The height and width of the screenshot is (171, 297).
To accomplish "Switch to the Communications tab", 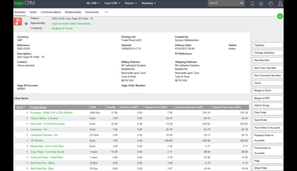I will click(x=51, y=12).
